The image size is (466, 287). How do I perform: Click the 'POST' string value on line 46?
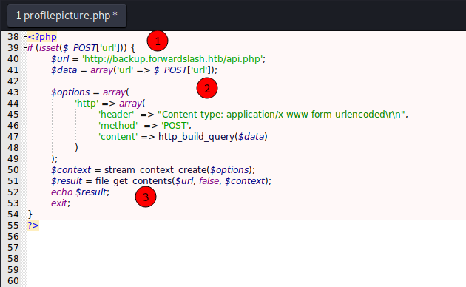coord(175,125)
